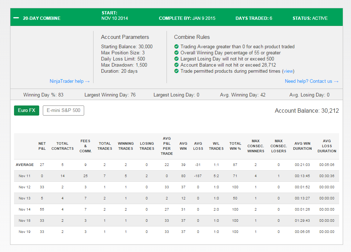Click the TOTAL WIN % column header
351x252 pixels.
click(235, 146)
